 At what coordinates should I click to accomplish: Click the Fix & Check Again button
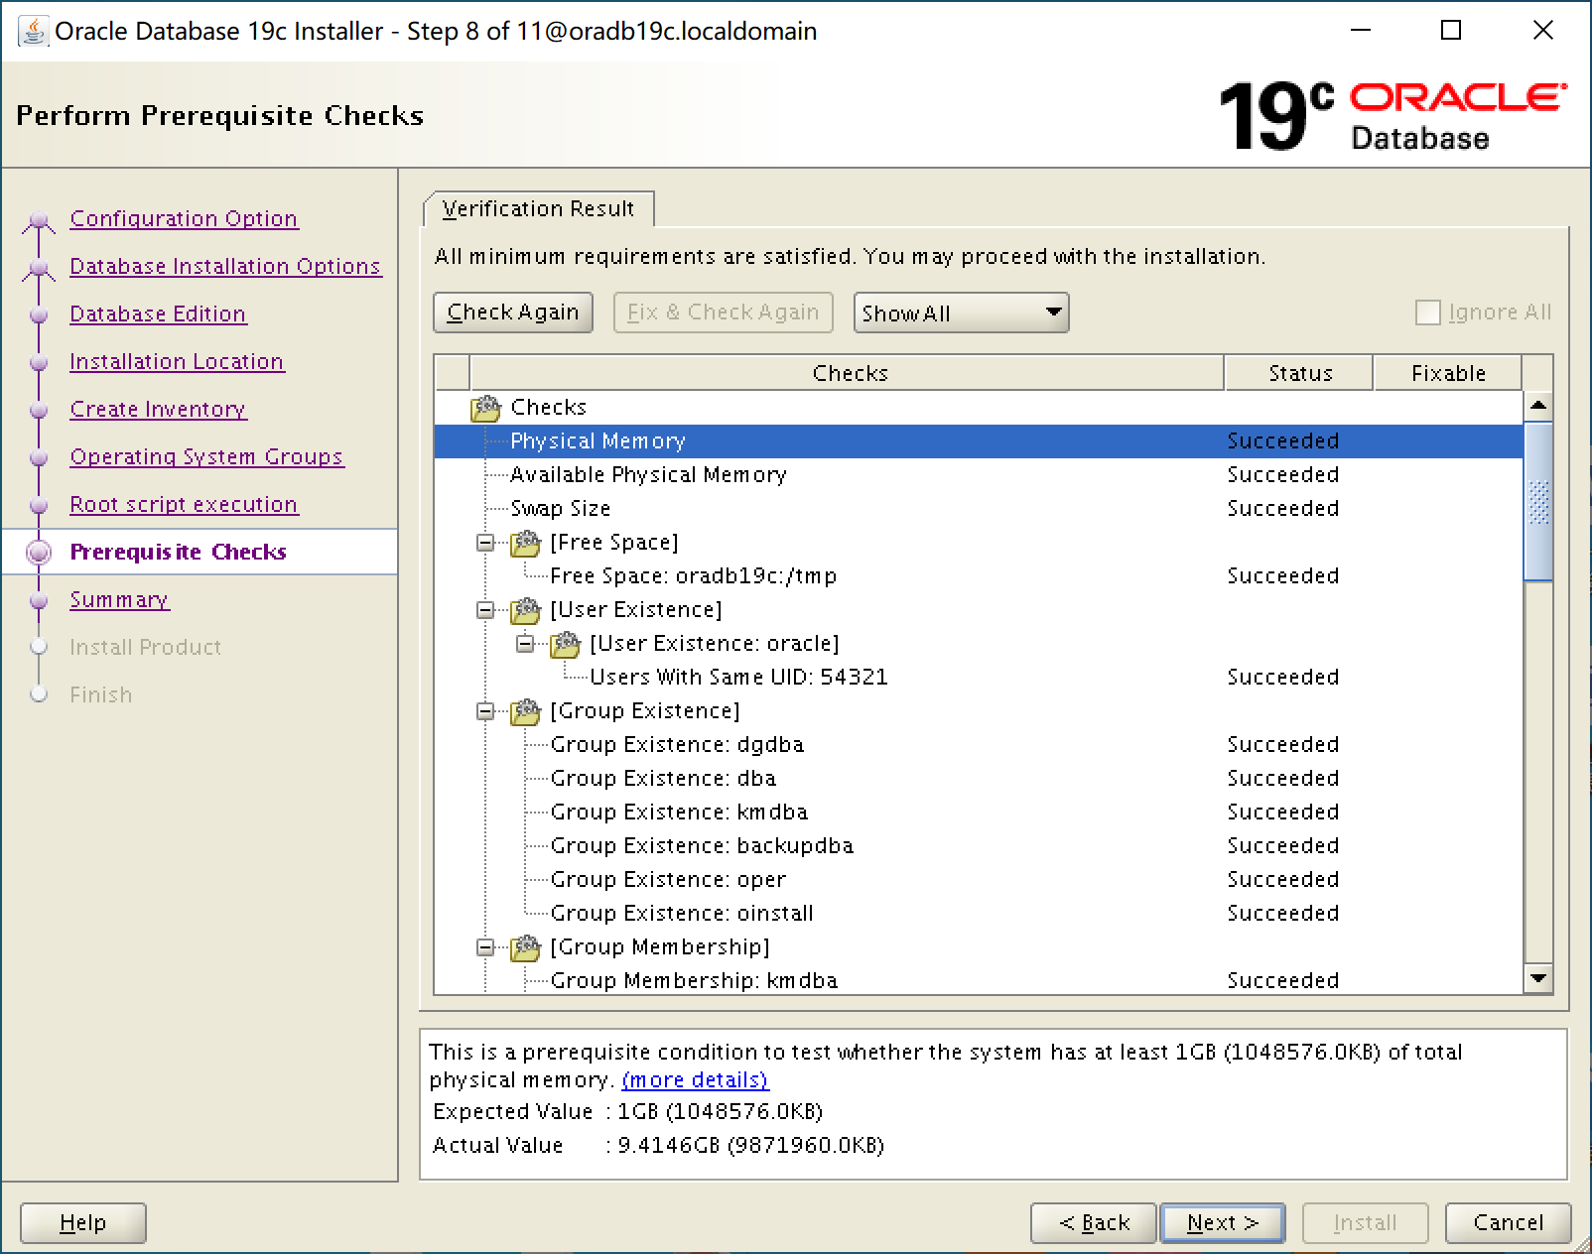pos(723,313)
